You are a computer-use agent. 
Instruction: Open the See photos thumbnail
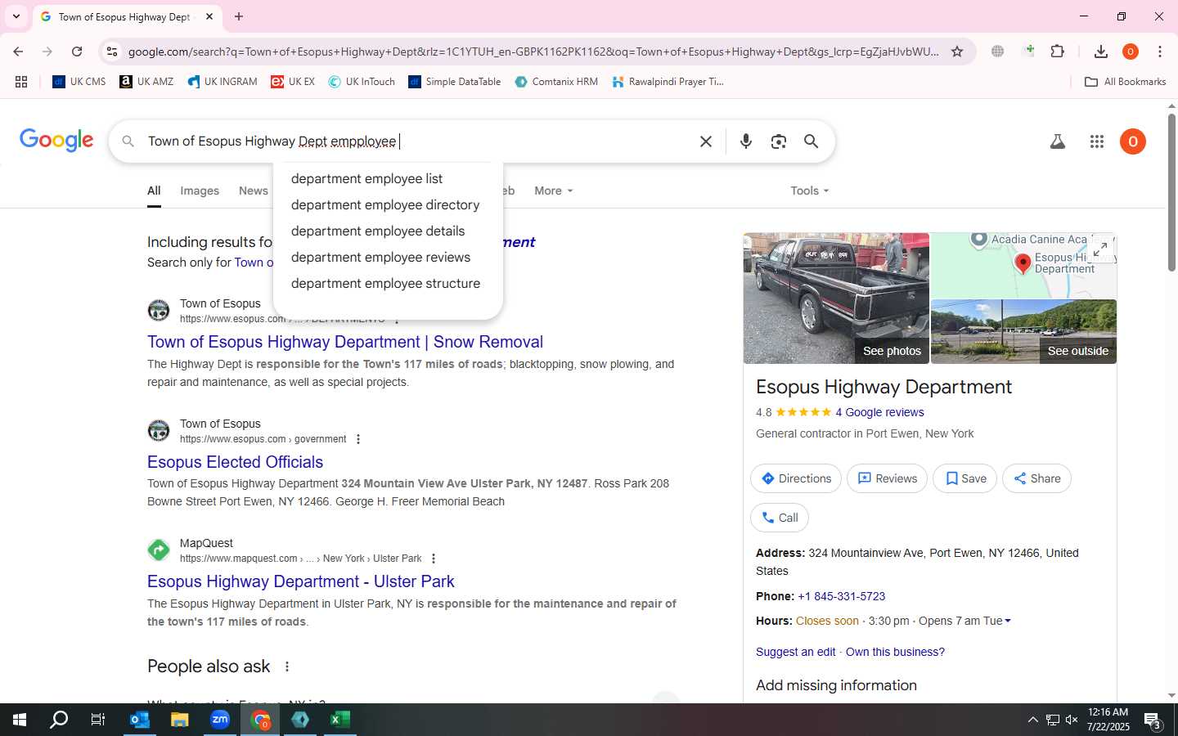836,298
